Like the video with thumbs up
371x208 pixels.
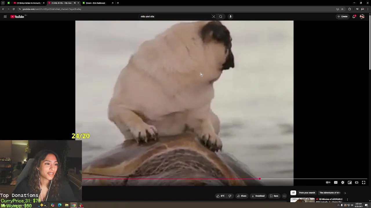click(220, 196)
